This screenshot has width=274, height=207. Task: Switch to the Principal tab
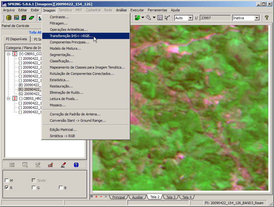coord(118,197)
